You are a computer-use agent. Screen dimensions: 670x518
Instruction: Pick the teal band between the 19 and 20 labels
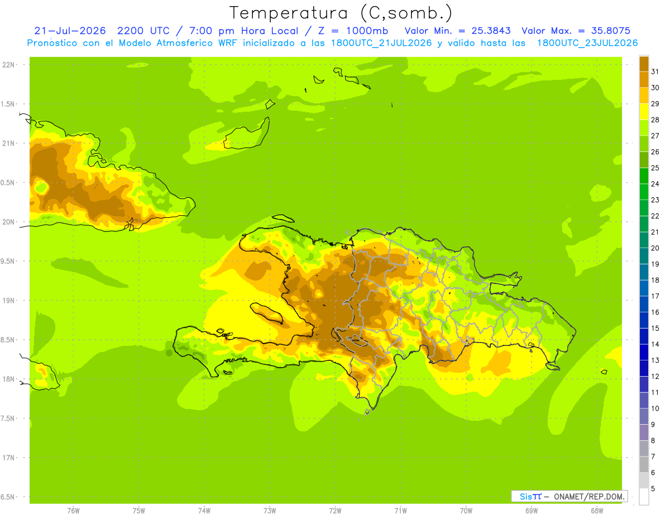[x=644, y=256]
